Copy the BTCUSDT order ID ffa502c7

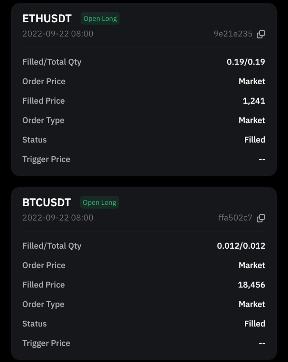click(x=261, y=218)
